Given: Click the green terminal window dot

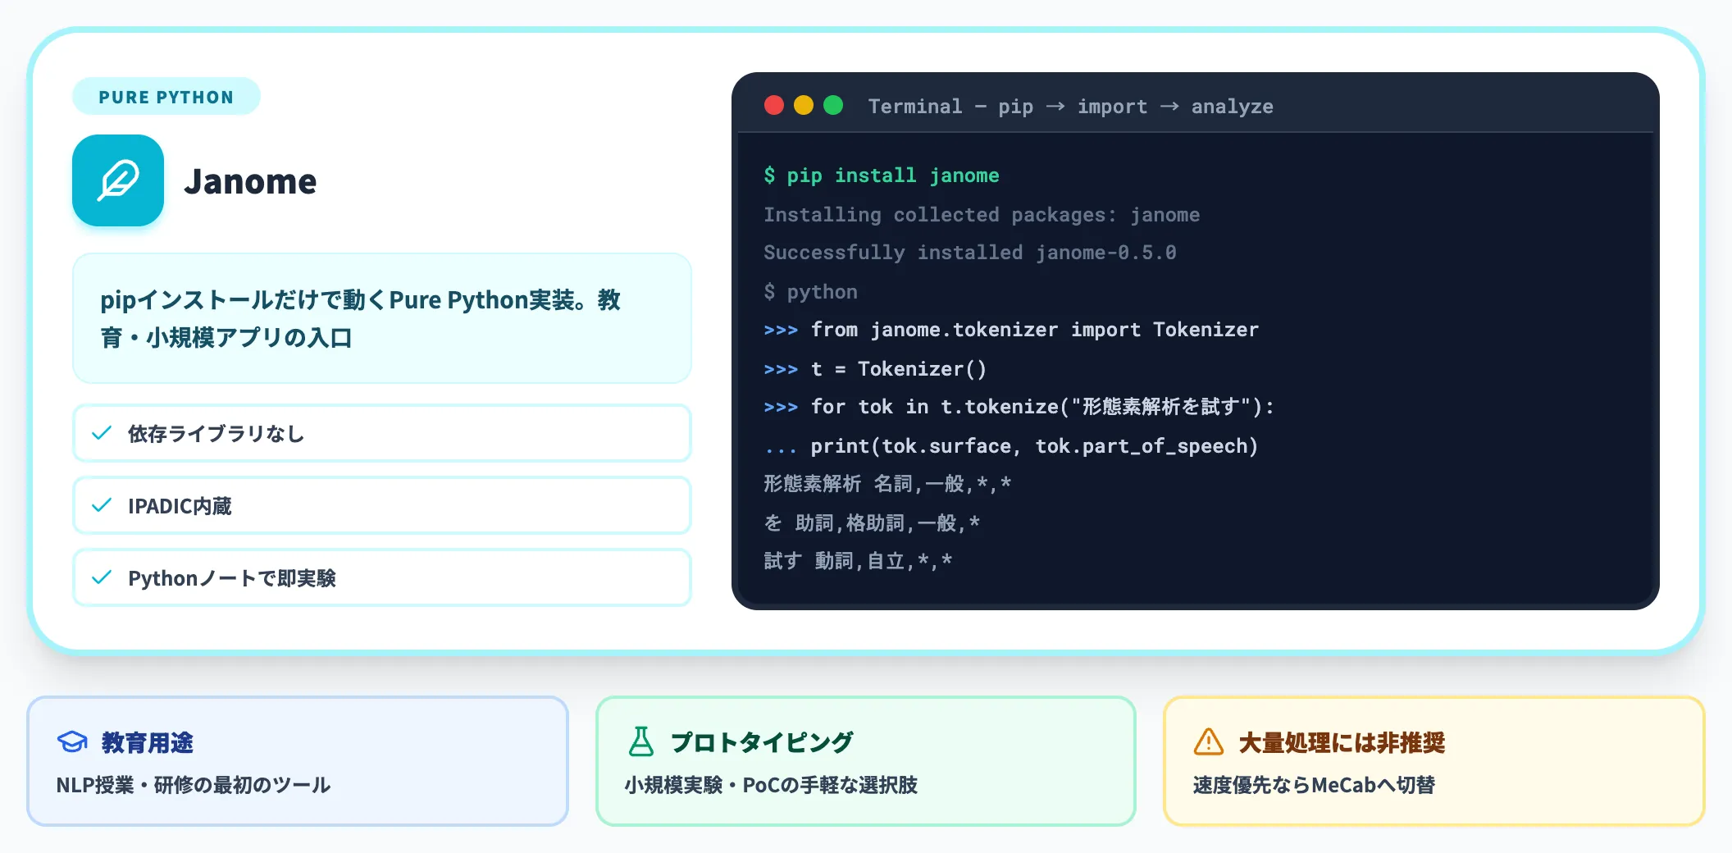Looking at the screenshot, I should [x=833, y=105].
